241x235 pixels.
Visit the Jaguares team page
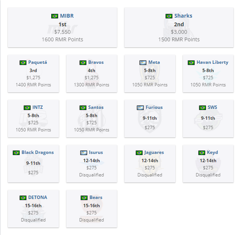[x=154, y=152]
